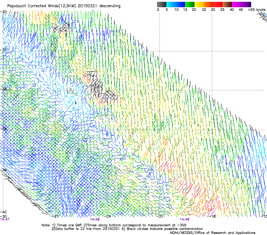
Task: Click the legend label '35'
Action: (222, 10)
